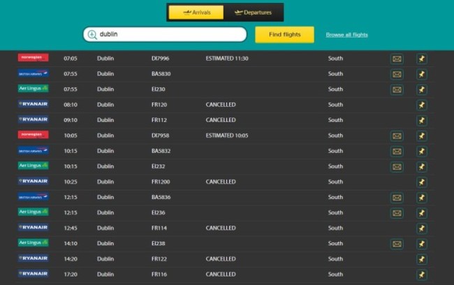
Task: Click the Find flights button
Action: click(284, 34)
